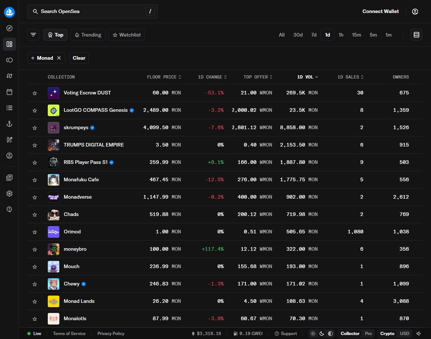431x339 pixels.
Task: Sort by Floor Price column
Action: pyautogui.click(x=164, y=77)
